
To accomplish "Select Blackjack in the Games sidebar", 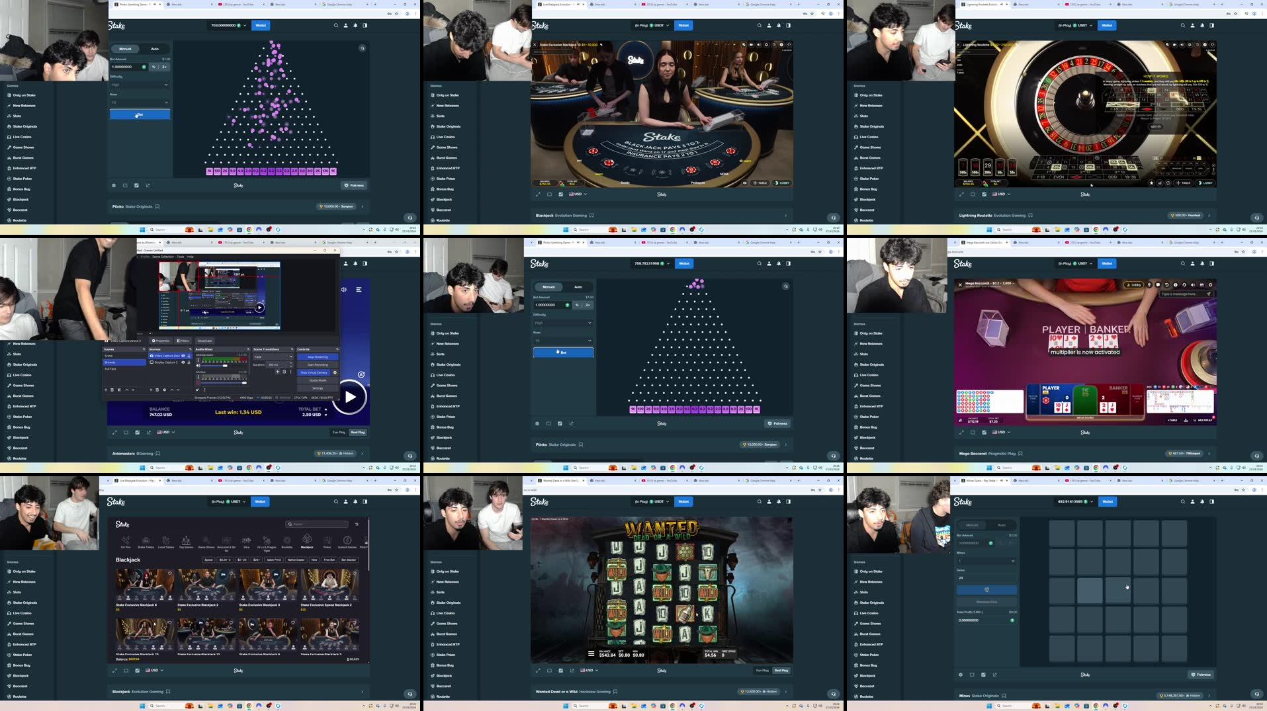I will pos(19,199).
